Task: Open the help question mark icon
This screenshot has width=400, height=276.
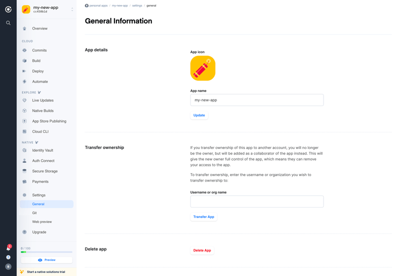Action: (8, 257)
